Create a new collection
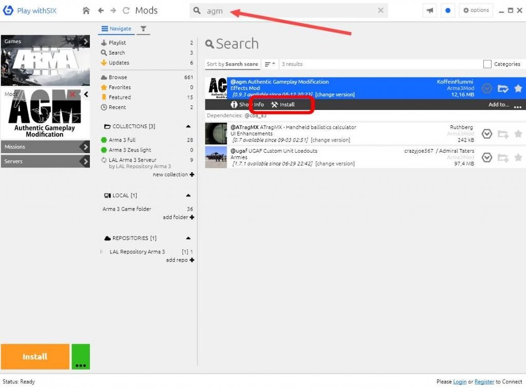 coord(174,175)
